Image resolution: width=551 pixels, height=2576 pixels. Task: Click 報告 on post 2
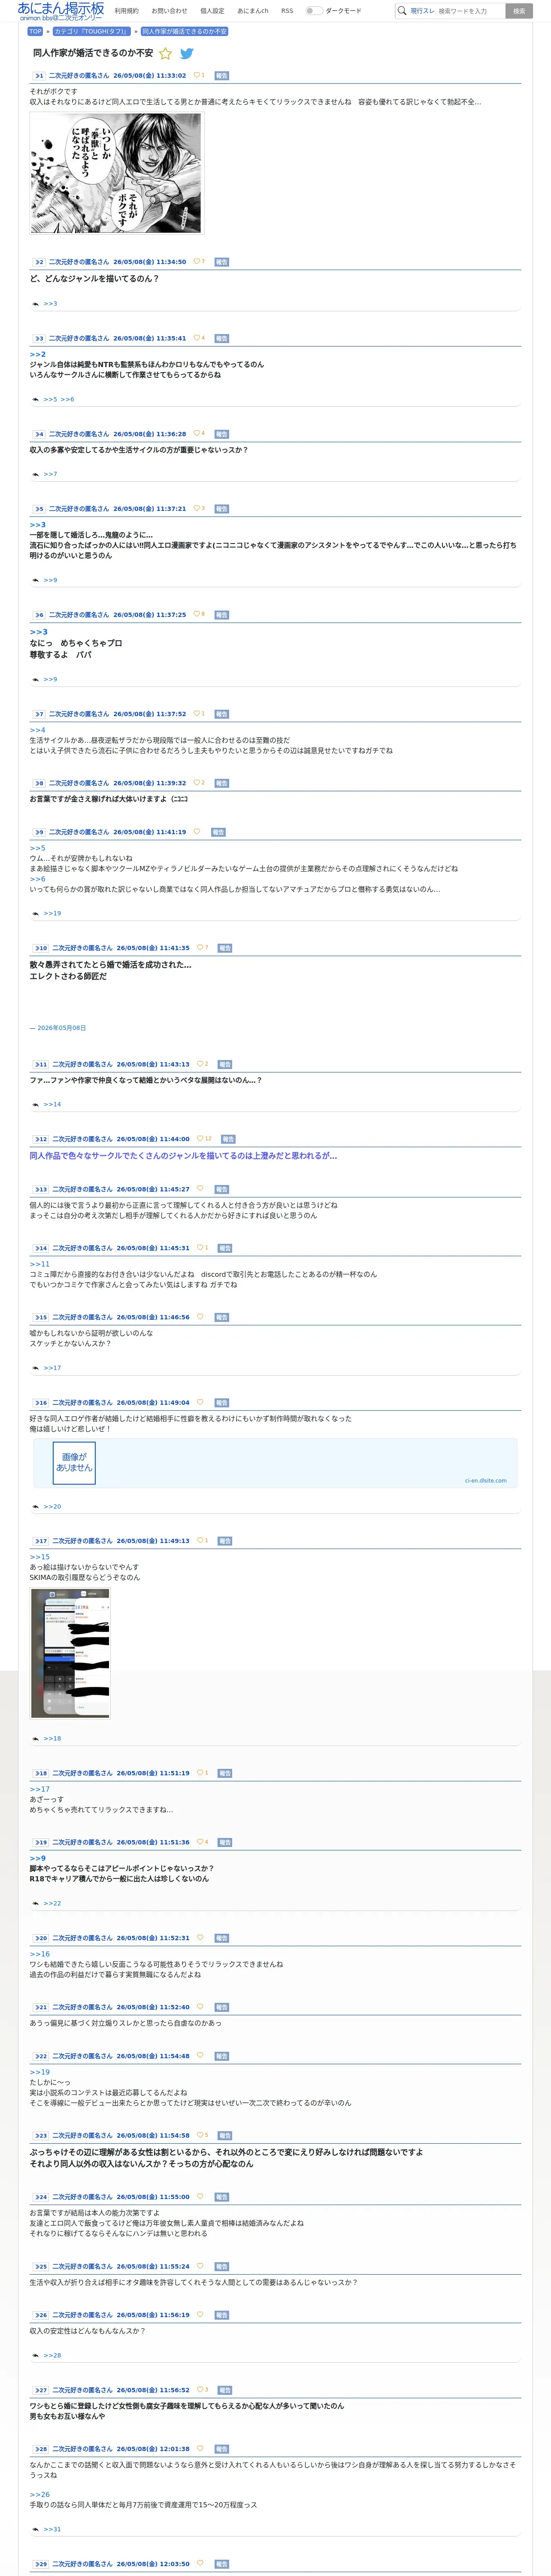coord(222,262)
